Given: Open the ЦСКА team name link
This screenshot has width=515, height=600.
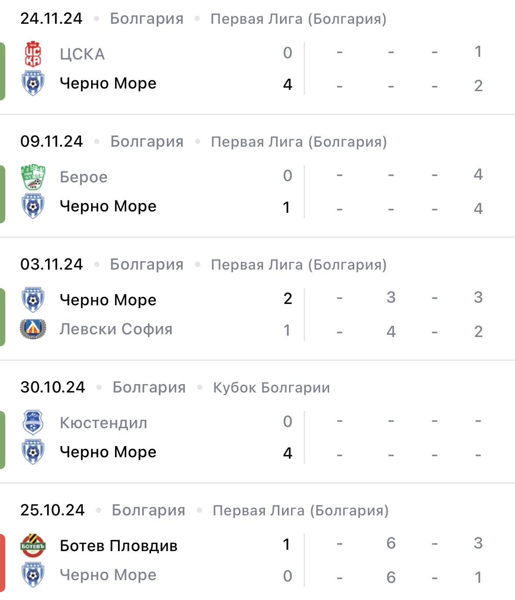Looking at the screenshot, I should coord(82,54).
